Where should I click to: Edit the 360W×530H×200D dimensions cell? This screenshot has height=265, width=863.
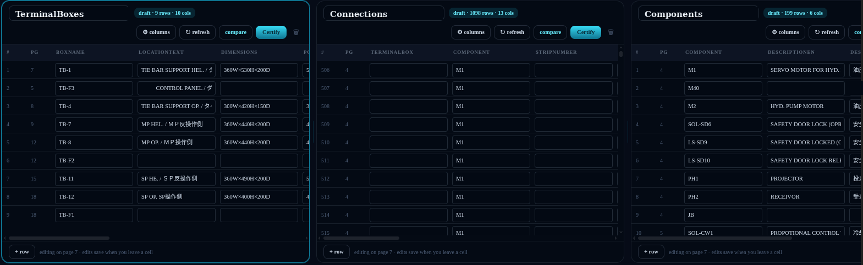click(259, 70)
